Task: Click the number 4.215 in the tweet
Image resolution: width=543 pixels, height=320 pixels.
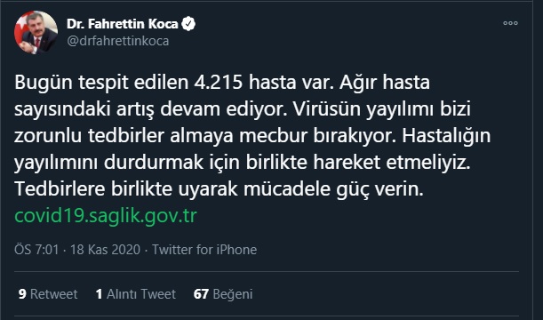Action: 218,83
